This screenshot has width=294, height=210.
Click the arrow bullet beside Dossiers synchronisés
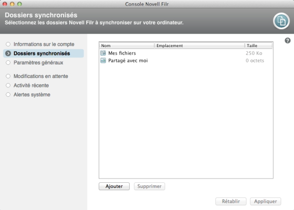[x=8, y=53]
